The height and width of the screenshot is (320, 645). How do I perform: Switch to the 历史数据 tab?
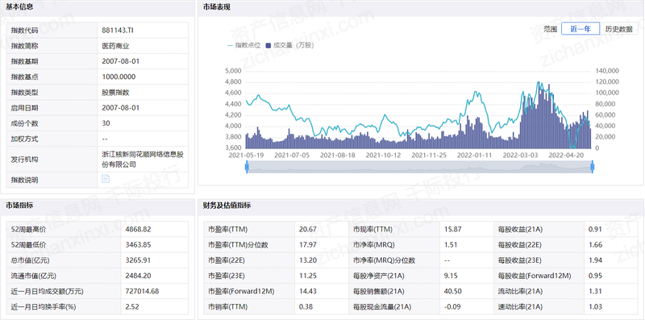click(618, 29)
